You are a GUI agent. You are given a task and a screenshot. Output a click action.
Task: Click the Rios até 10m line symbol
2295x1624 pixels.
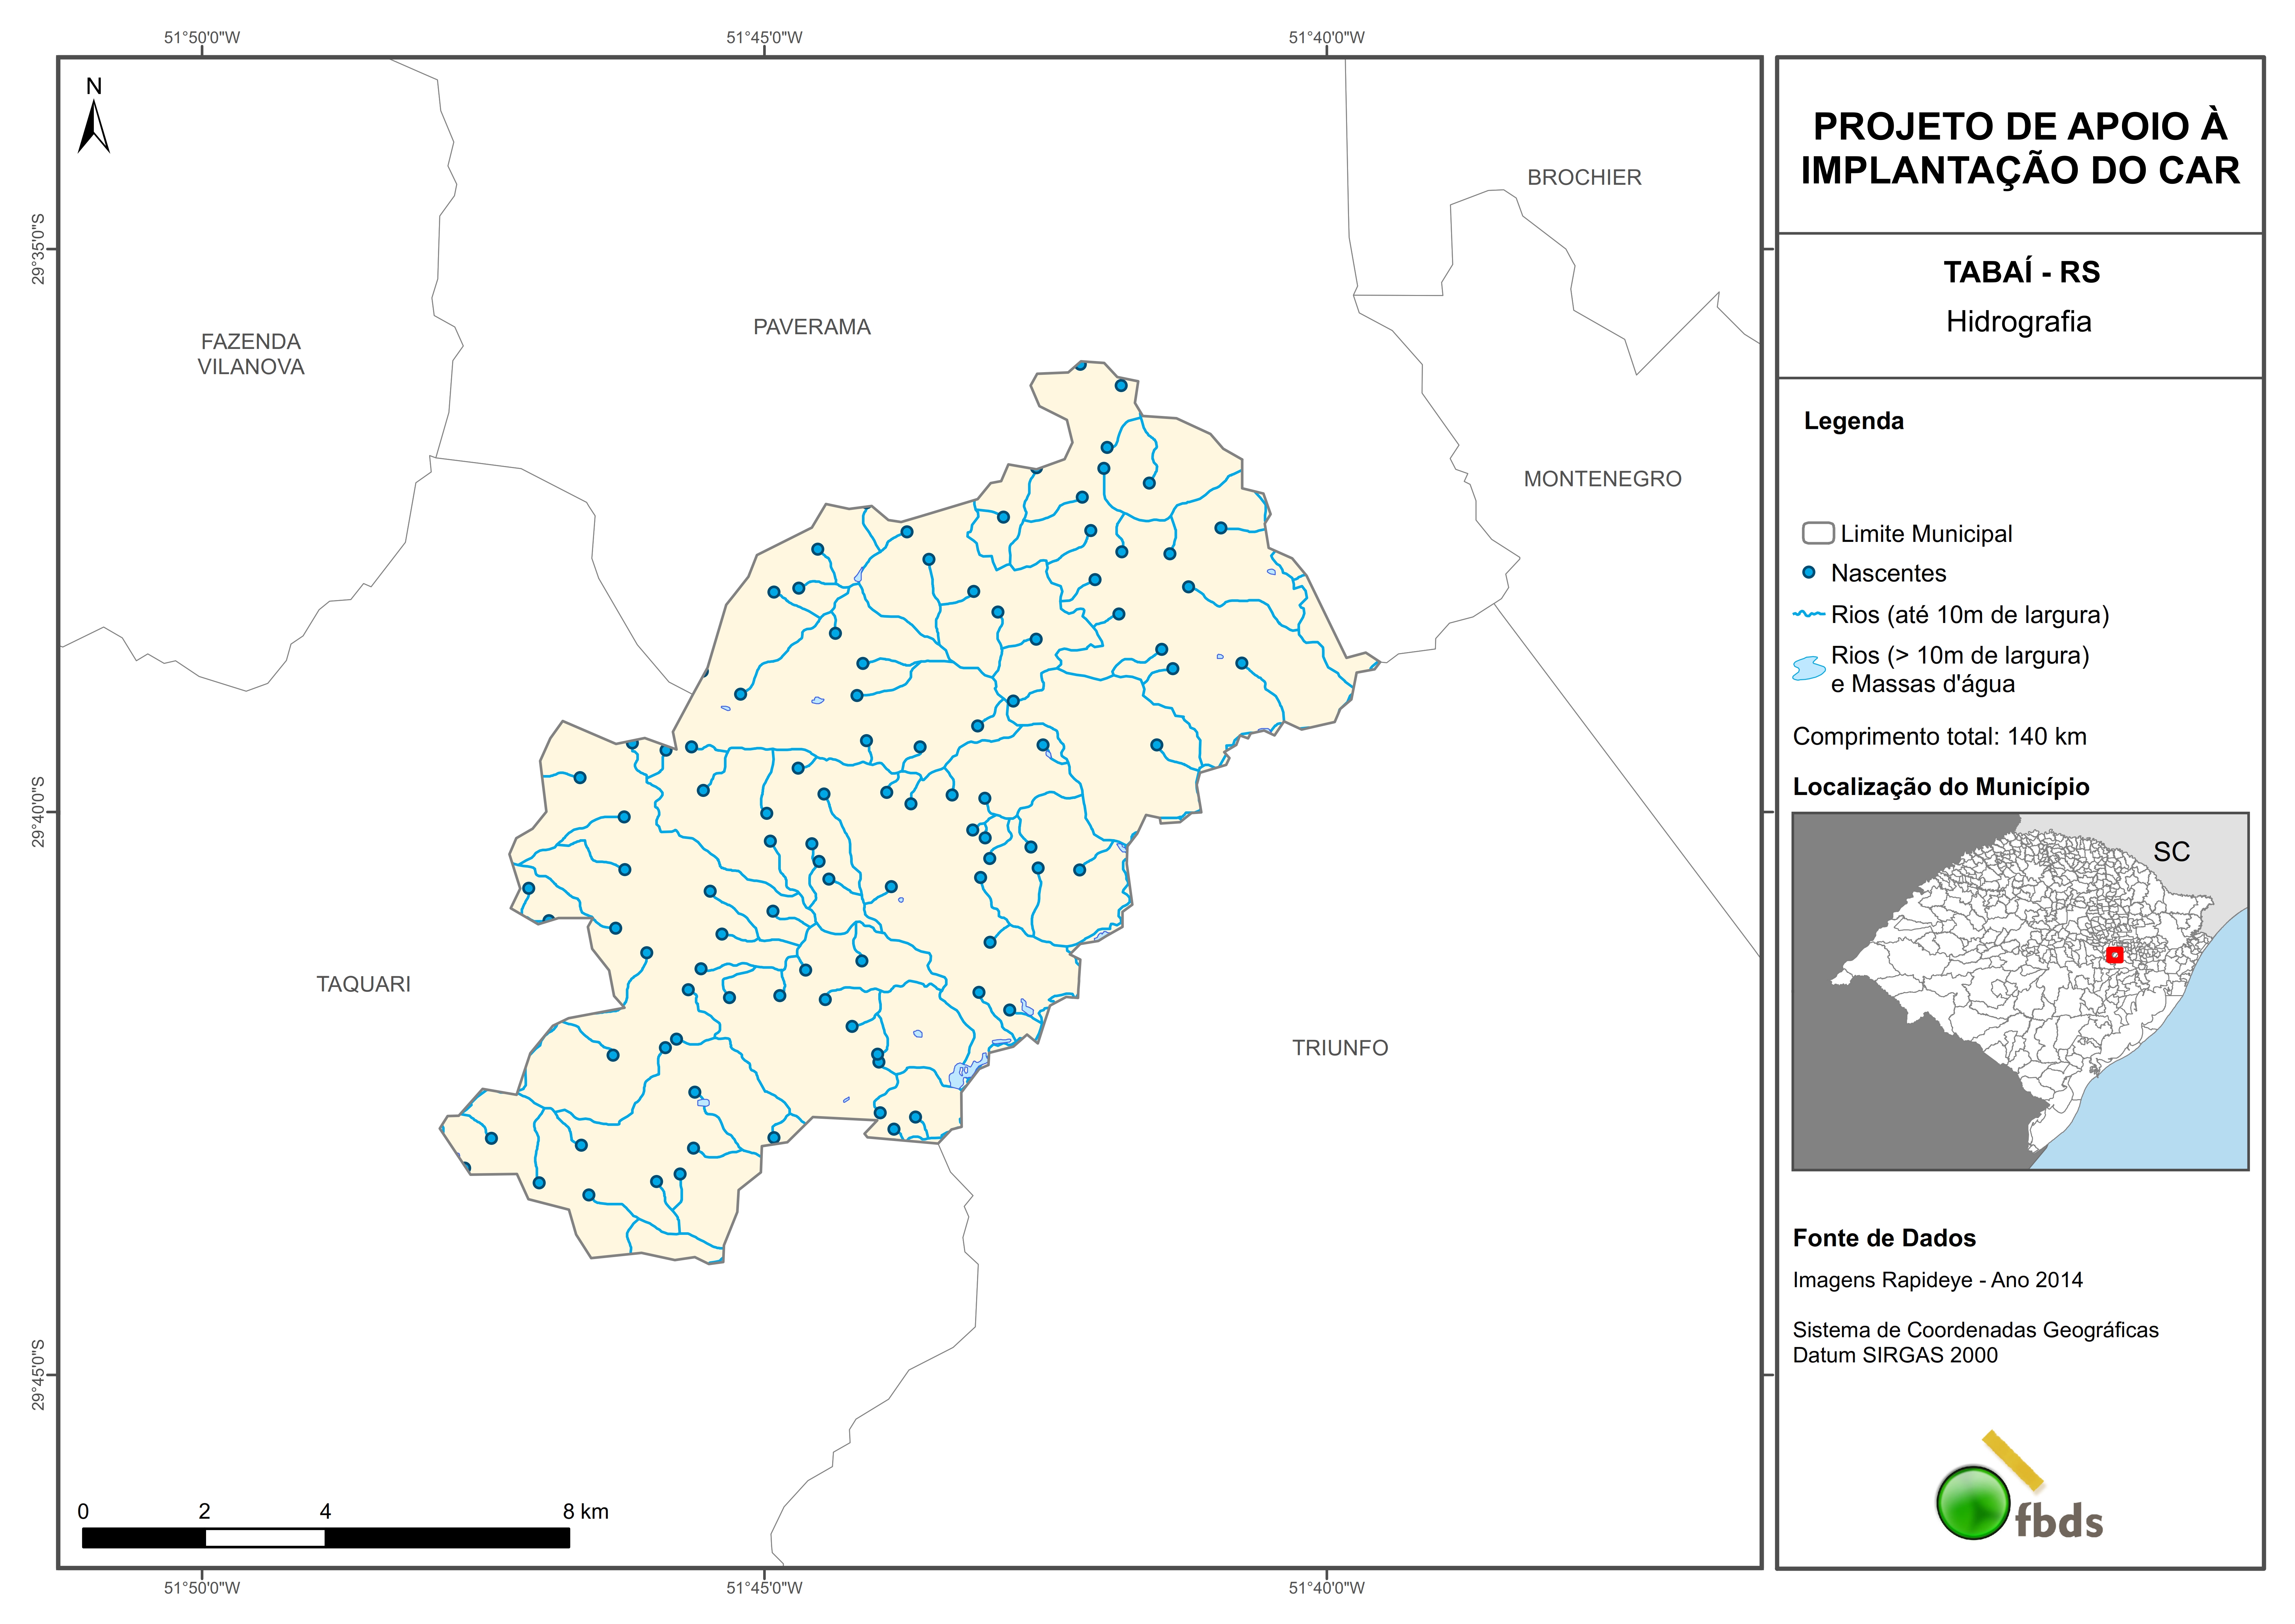tap(1809, 614)
